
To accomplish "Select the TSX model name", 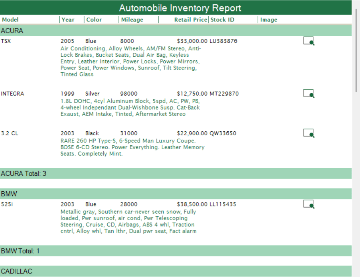I will pos(6,41).
